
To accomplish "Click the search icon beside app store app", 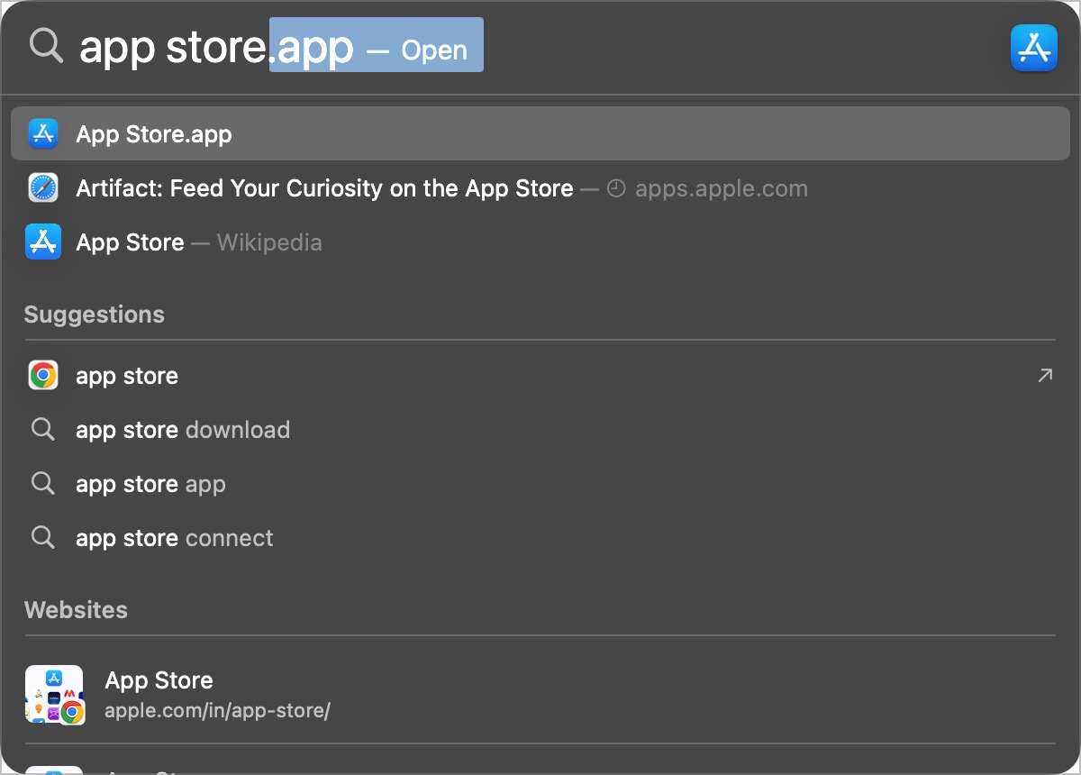I will tap(43, 483).
